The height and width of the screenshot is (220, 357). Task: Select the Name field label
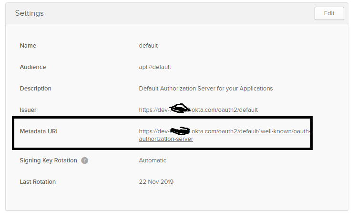[28, 46]
